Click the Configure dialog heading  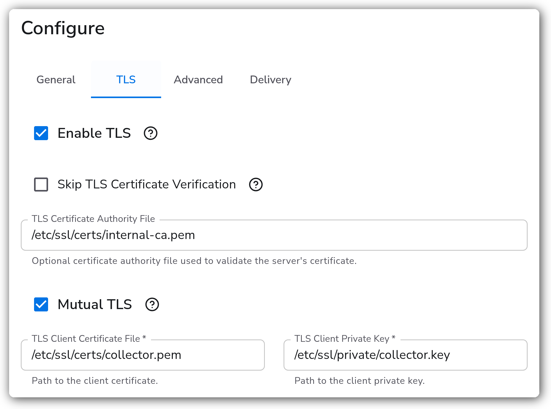63,29
